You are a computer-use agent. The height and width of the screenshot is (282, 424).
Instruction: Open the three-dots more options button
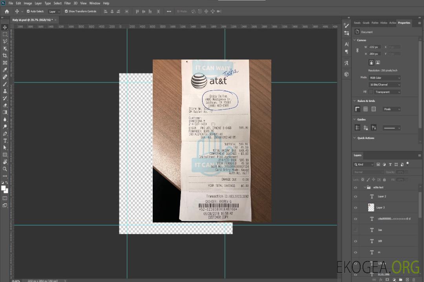(x=169, y=11)
